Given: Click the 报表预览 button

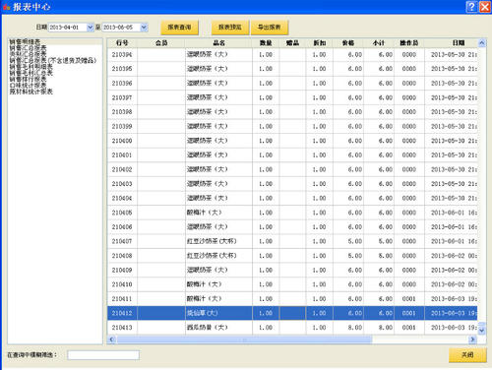Looking at the screenshot, I should (230, 28).
